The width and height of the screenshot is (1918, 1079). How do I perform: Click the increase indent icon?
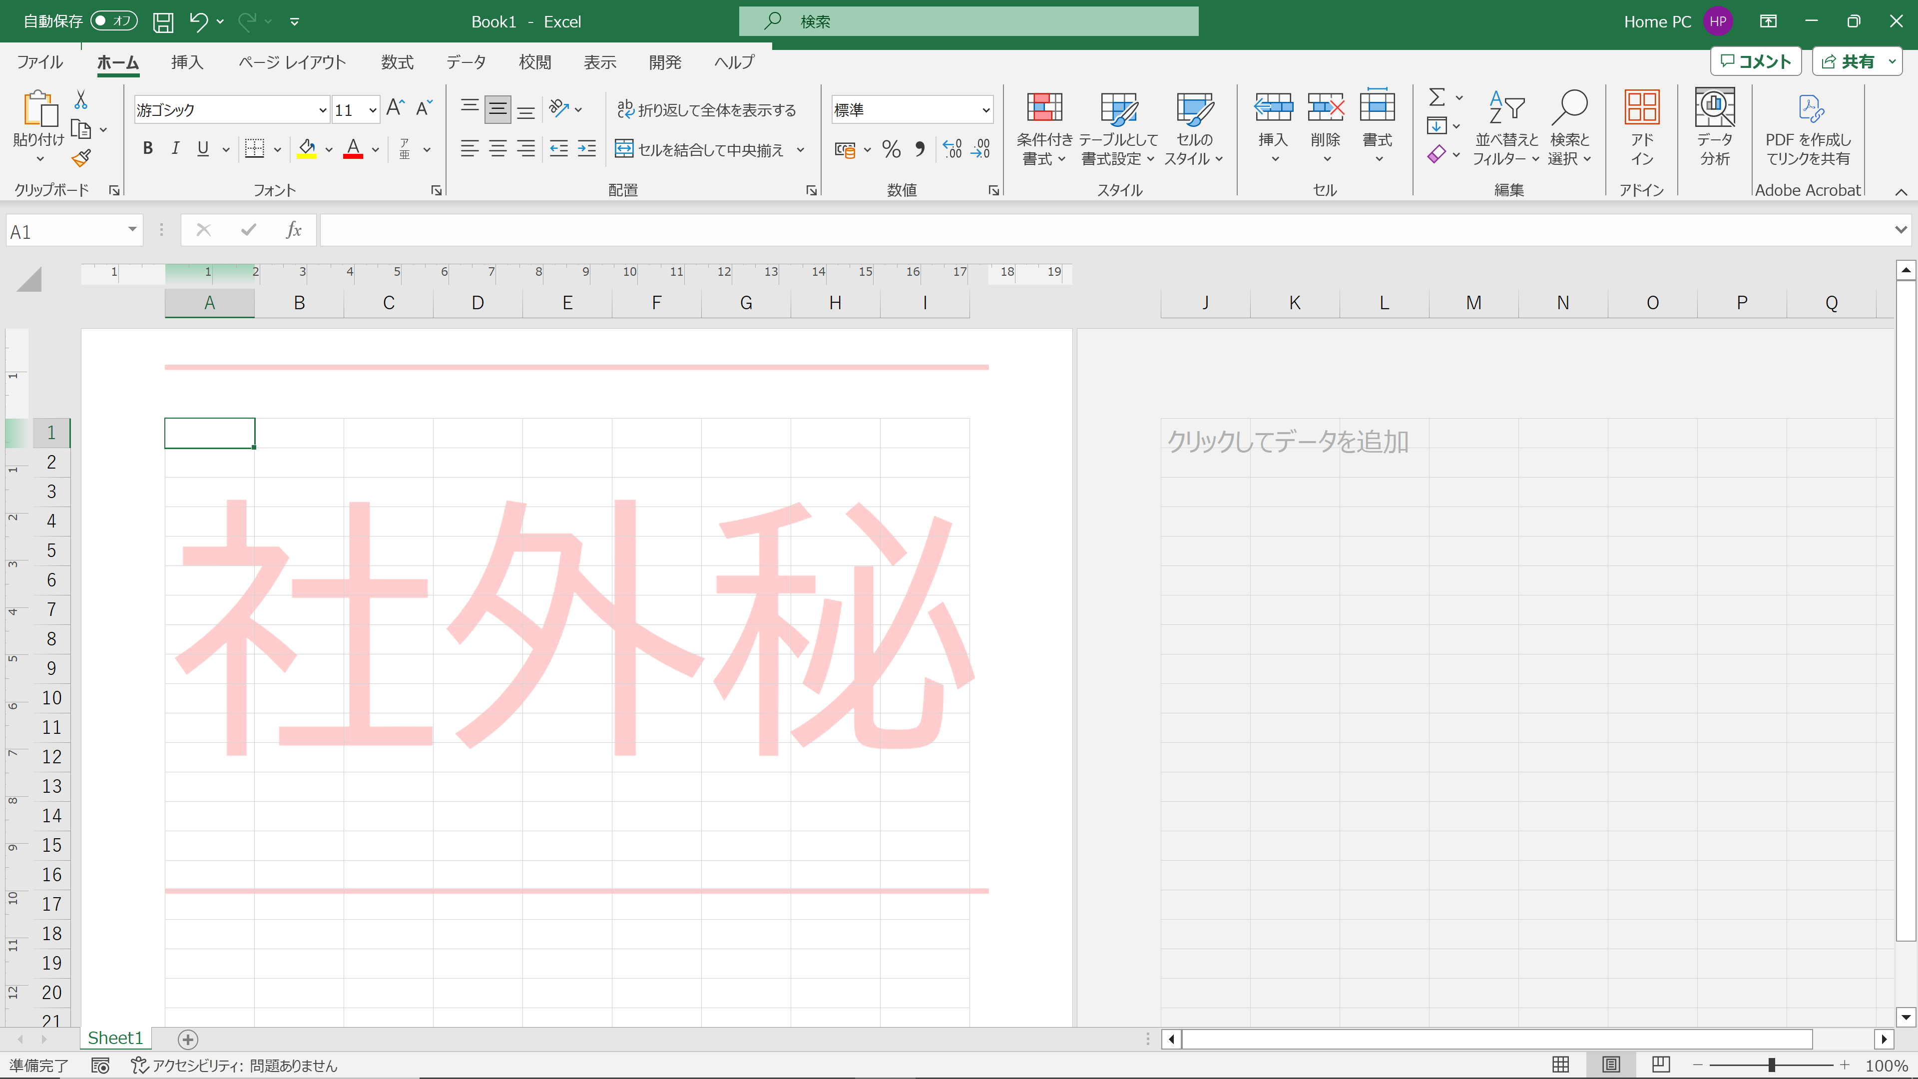click(x=587, y=148)
